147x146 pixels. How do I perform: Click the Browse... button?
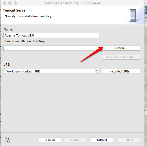point(121,48)
